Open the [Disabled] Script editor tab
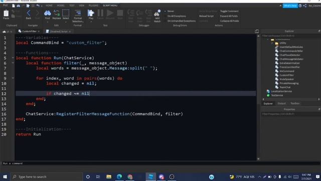 click(x=58, y=31)
